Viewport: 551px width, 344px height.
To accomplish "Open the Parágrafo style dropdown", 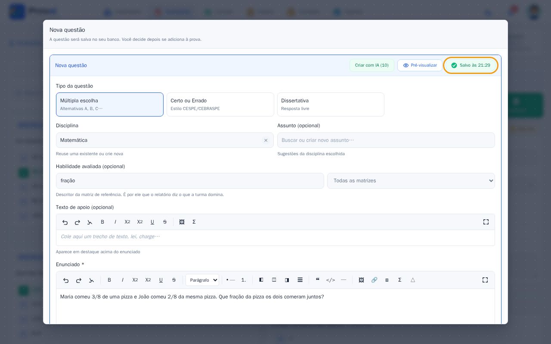I will (202, 280).
